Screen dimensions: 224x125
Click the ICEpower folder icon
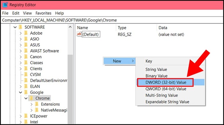pos(26,116)
